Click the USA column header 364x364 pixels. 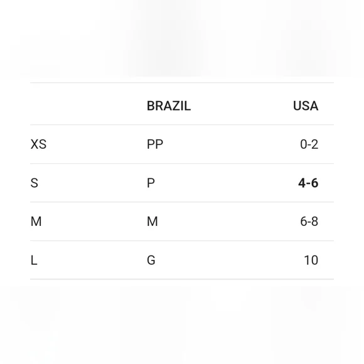306,106
